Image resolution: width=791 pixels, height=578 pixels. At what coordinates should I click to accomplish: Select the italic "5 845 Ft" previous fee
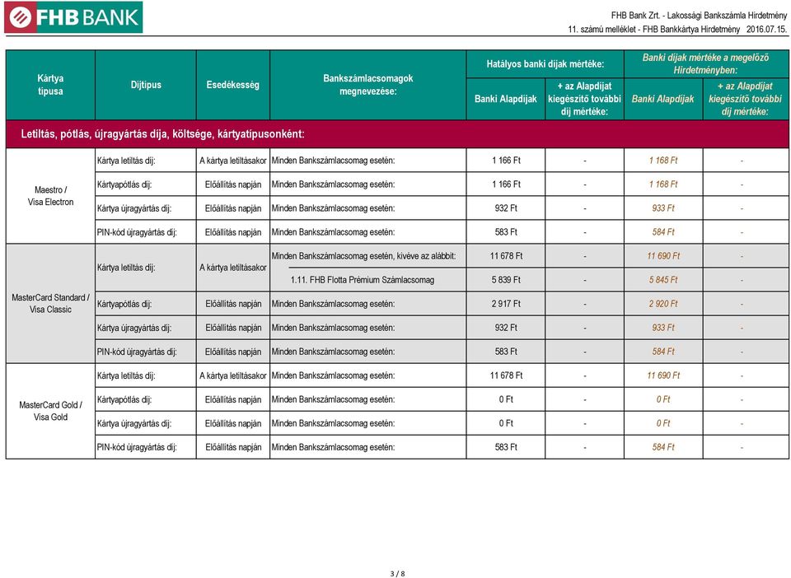(x=662, y=280)
